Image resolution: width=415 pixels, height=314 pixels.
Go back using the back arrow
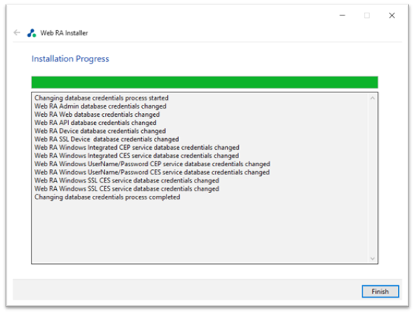tap(17, 33)
